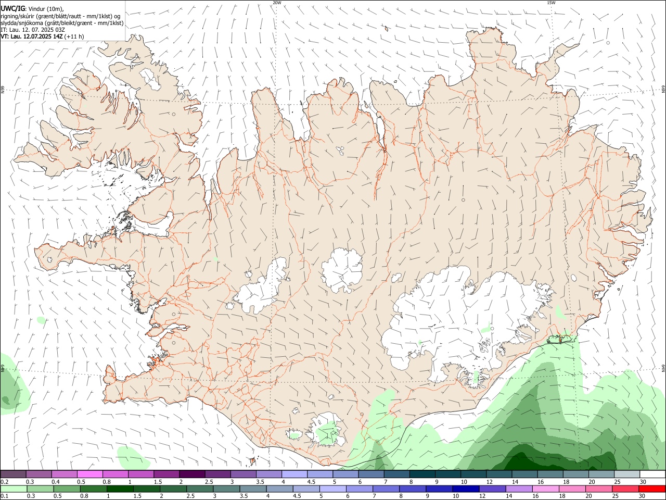Pick the red-pink 25 swatch in lower legend row
The height and width of the screenshot is (500, 666).
tap(626, 489)
